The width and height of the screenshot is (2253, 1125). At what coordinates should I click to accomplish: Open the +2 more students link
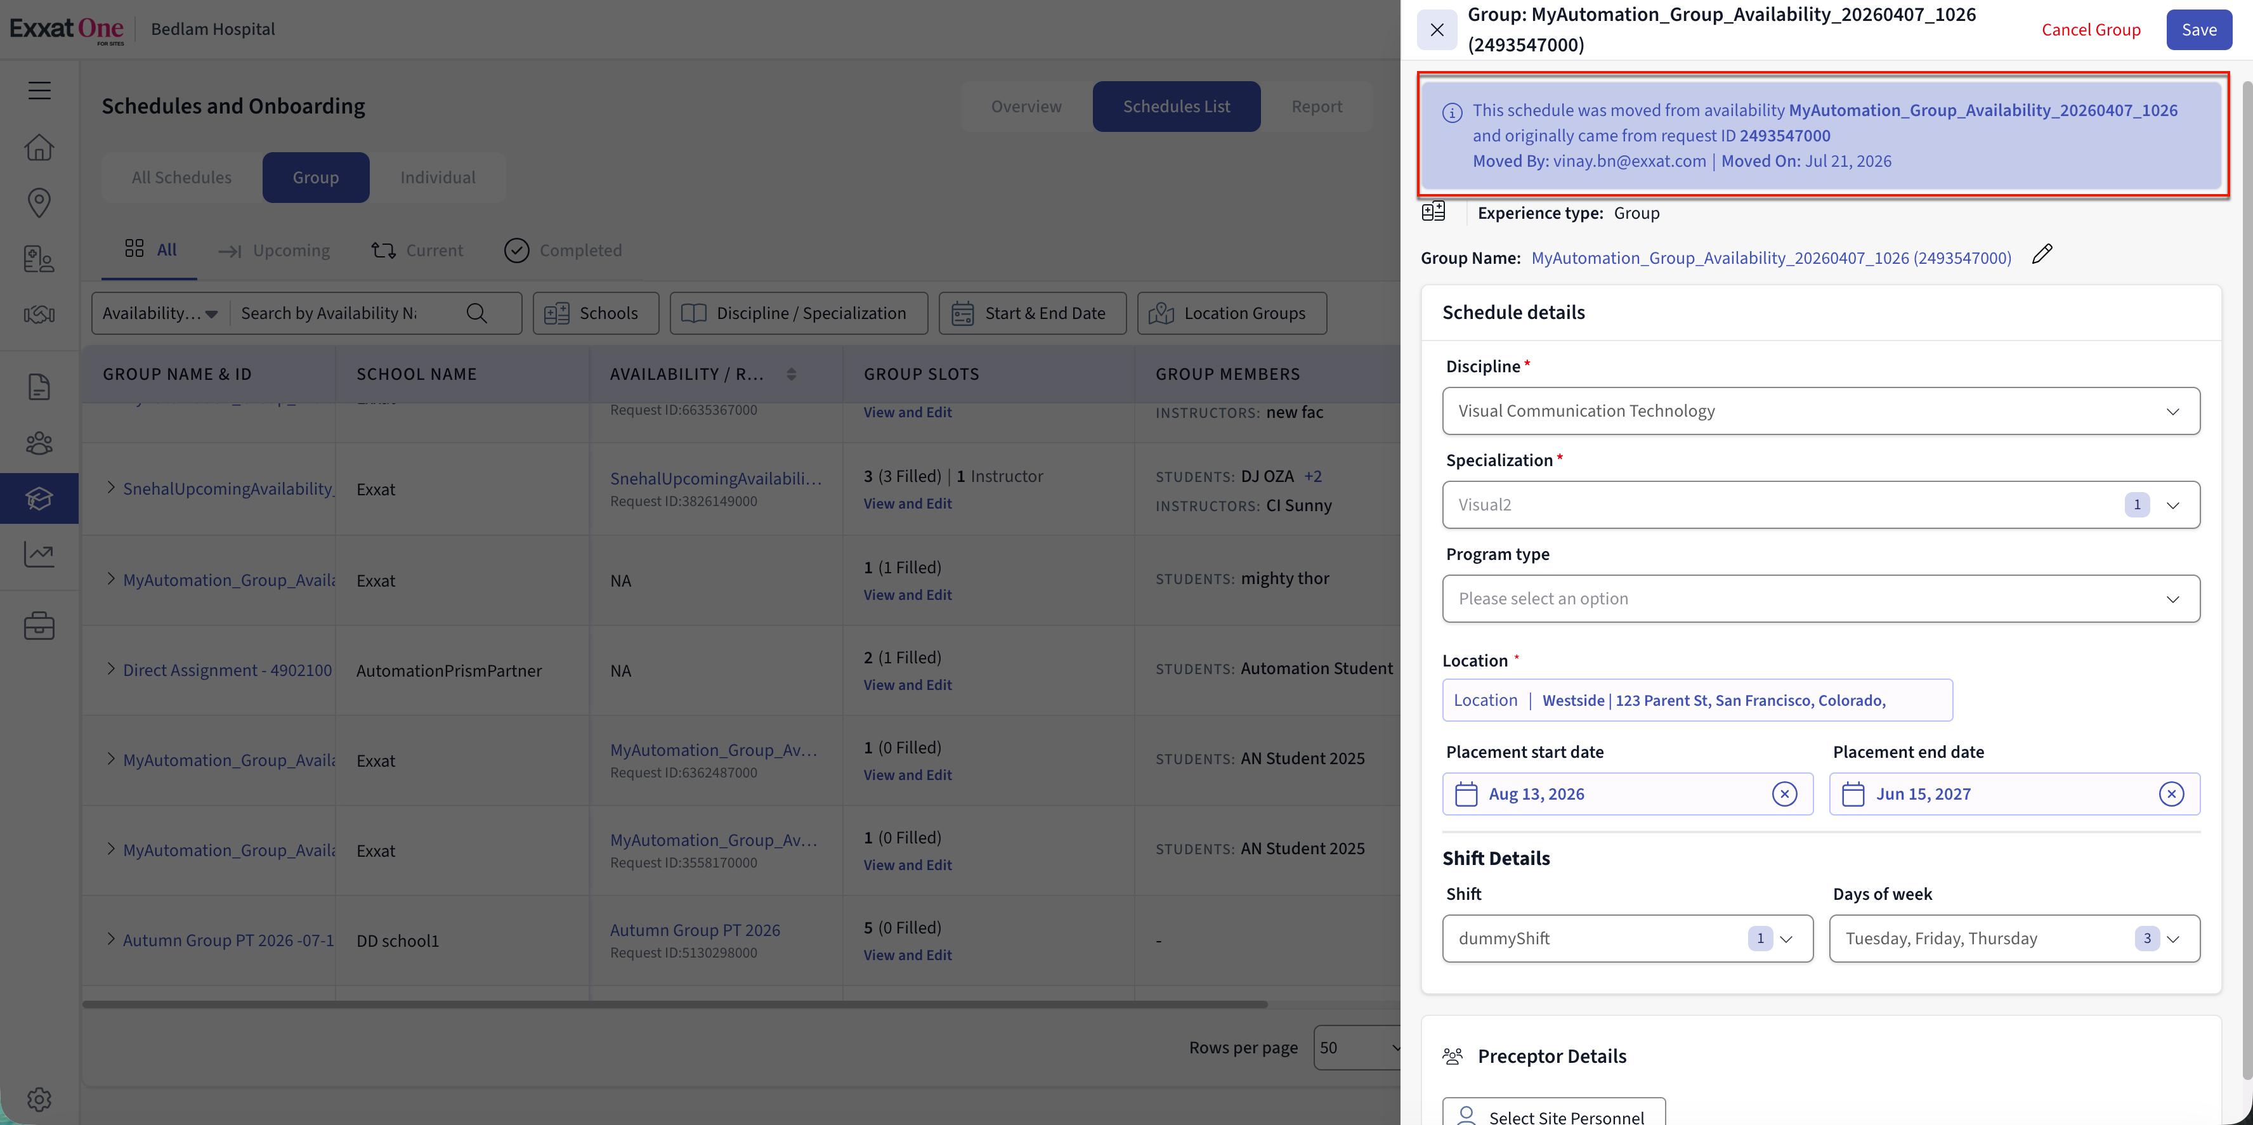(x=1313, y=476)
